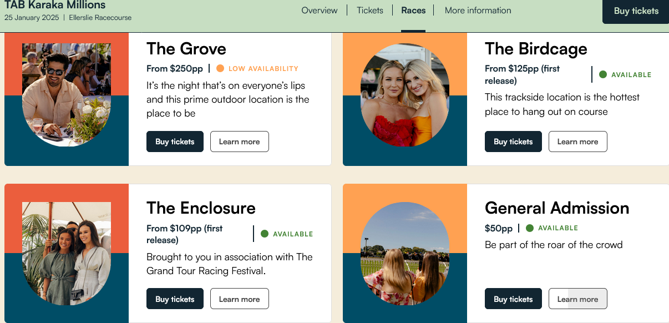This screenshot has height=323, width=669.
Task: Switch to the Tickets tab
Action: pos(370,11)
